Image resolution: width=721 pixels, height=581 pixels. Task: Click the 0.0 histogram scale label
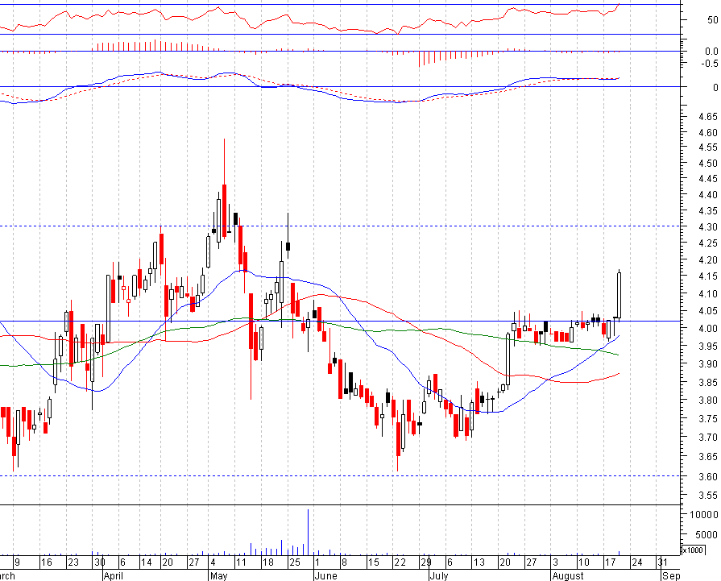tap(711, 51)
